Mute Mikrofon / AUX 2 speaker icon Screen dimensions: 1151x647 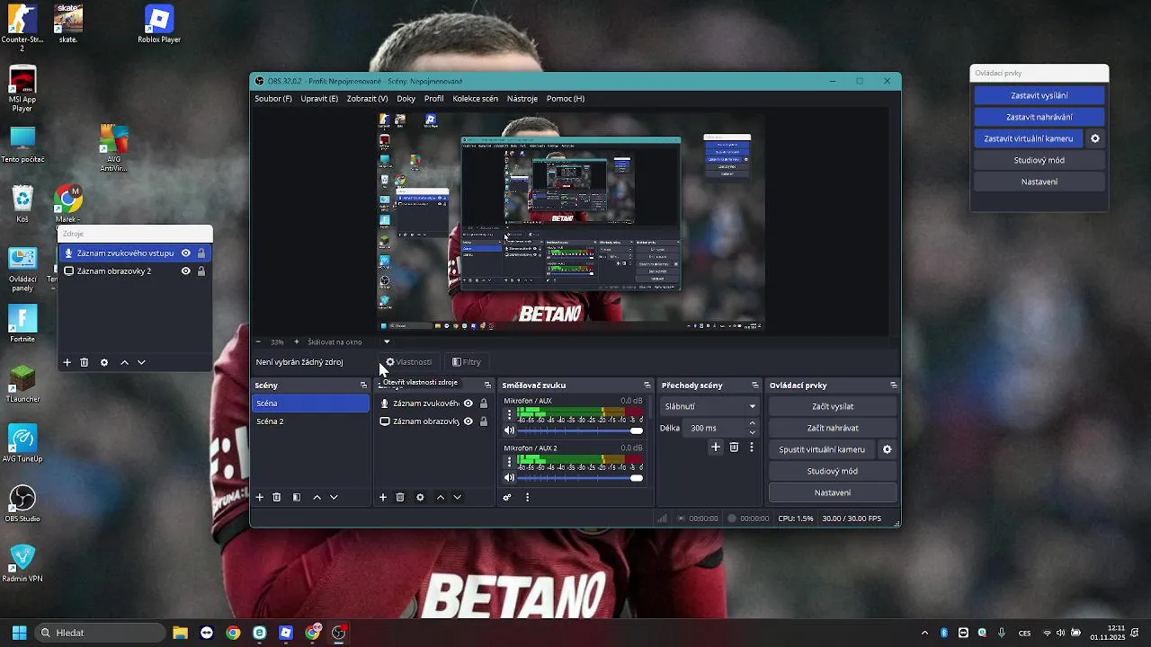[509, 477]
